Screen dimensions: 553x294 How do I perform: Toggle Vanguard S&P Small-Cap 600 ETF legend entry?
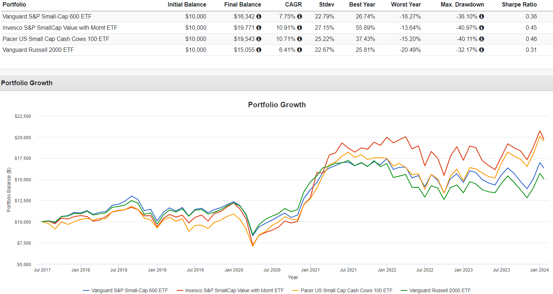point(126,290)
